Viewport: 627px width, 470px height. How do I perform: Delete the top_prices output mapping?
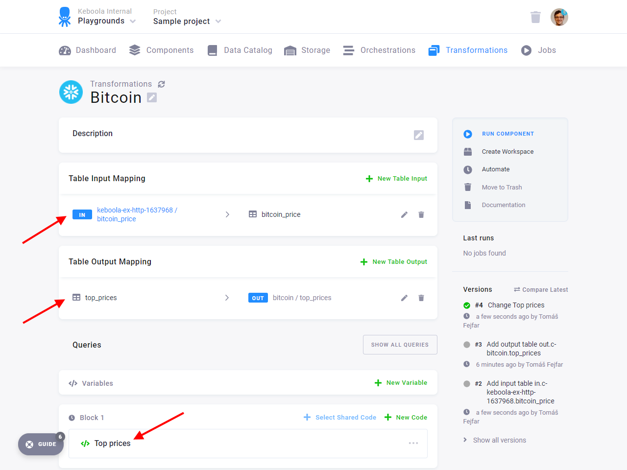point(421,298)
